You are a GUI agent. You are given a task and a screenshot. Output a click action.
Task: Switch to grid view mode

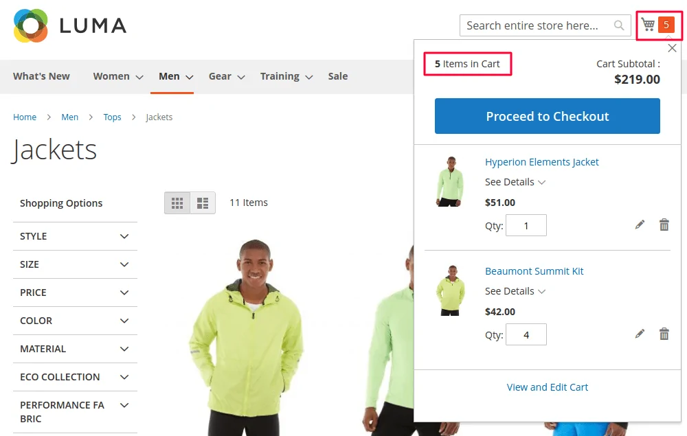pyautogui.click(x=177, y=203)
